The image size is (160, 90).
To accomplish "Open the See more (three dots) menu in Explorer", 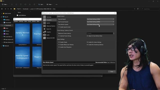I will [x=56, y=4].
